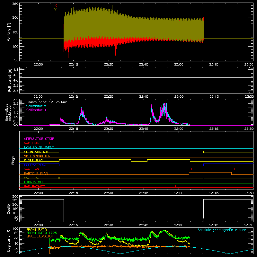Click the 'Absolute geomagnetic latitude' legend text

click(x=222, y=230)
